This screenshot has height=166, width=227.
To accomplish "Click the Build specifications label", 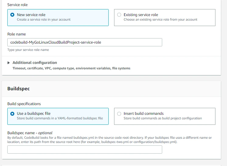I will point(24,104).
